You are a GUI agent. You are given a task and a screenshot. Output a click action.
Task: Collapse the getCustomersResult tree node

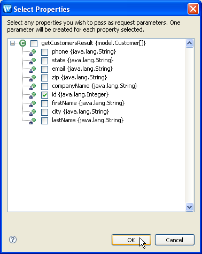[x=12, y=43]
